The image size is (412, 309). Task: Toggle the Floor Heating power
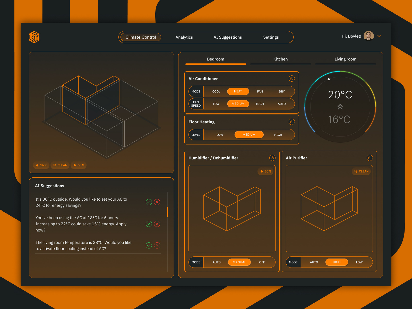(x=291, y=122)
